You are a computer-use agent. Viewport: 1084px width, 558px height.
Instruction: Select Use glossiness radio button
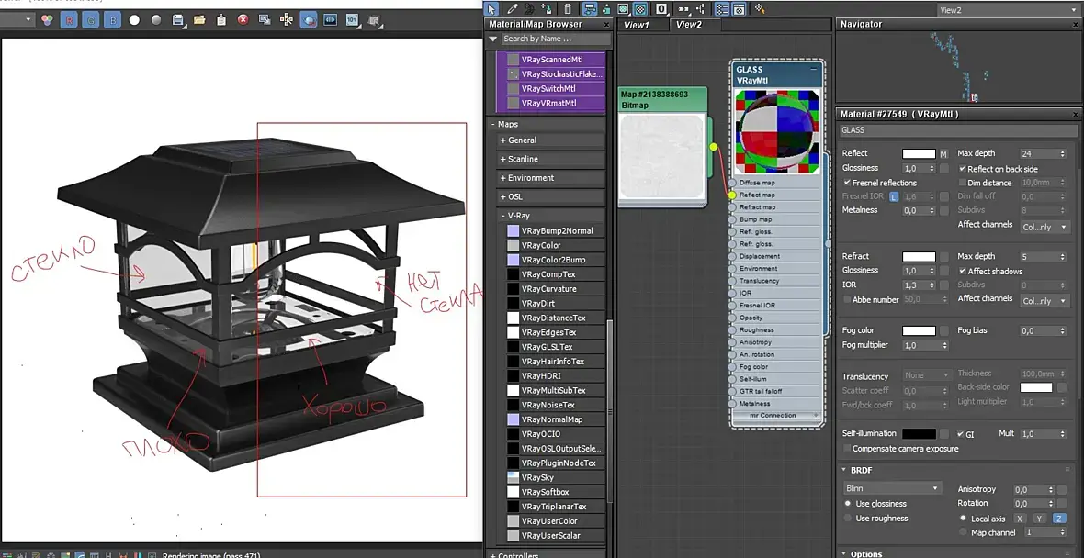pos(848,504)
